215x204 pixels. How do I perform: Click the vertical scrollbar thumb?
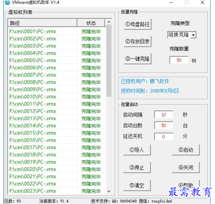pyautogui.click(x=109, y=61)
